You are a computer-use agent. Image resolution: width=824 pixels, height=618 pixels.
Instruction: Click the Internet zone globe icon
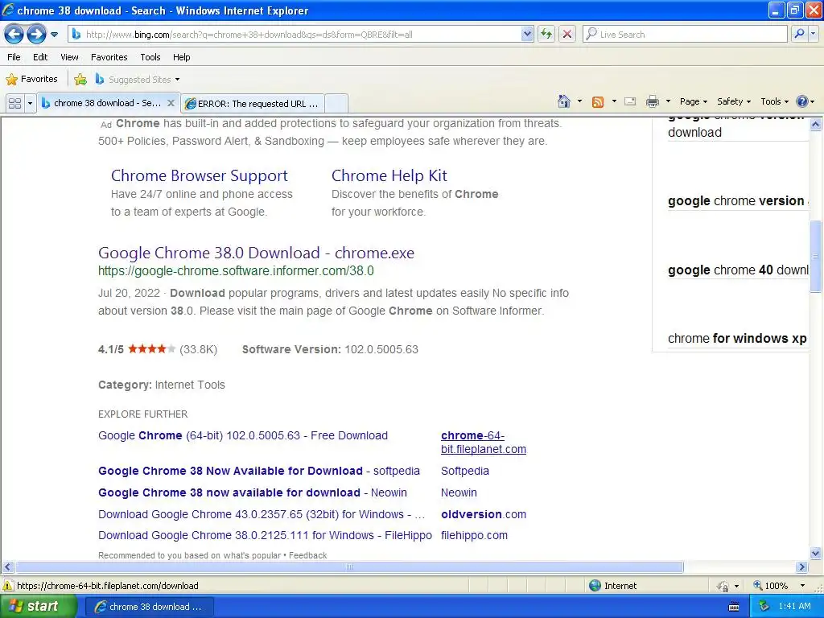point(595,586)
